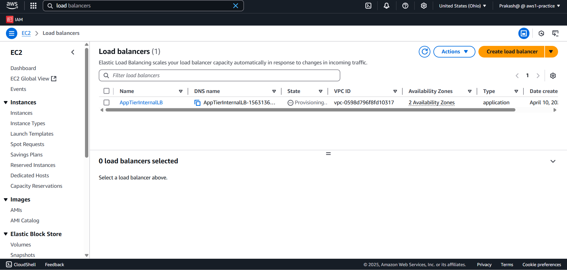Open Dedicated Hosts page
567x270 pixels.
(30, 176)
